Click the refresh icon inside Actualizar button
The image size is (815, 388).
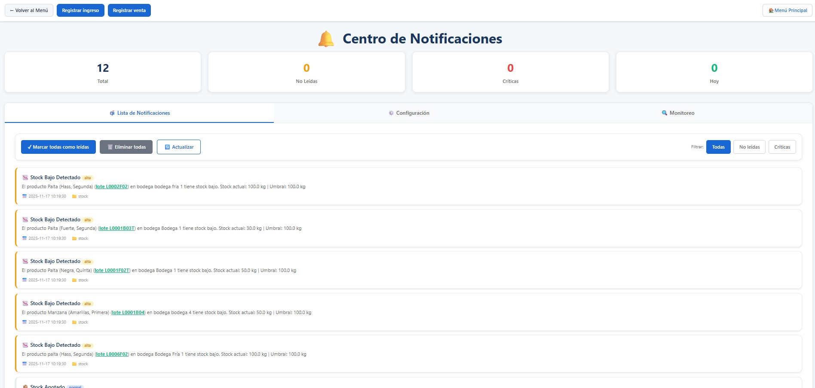[168, 147]
